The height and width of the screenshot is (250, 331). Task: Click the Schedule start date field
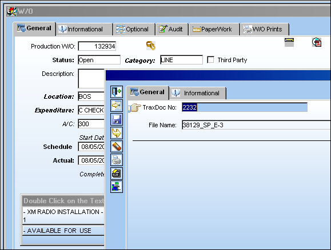91,147
